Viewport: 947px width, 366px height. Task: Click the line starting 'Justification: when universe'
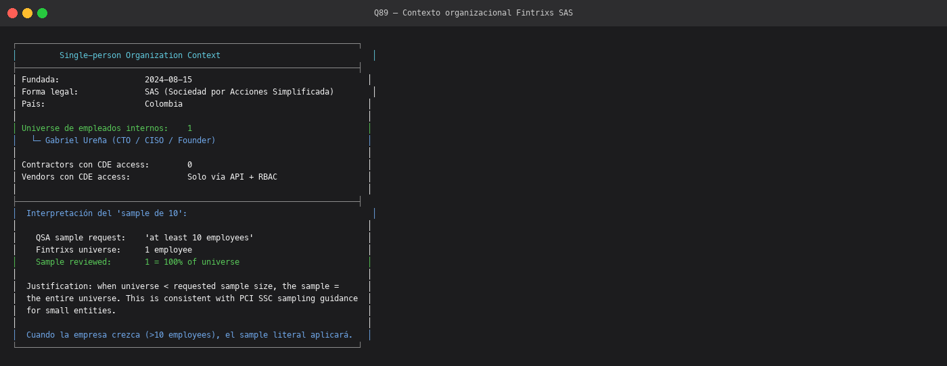click(x=183, y=286)
